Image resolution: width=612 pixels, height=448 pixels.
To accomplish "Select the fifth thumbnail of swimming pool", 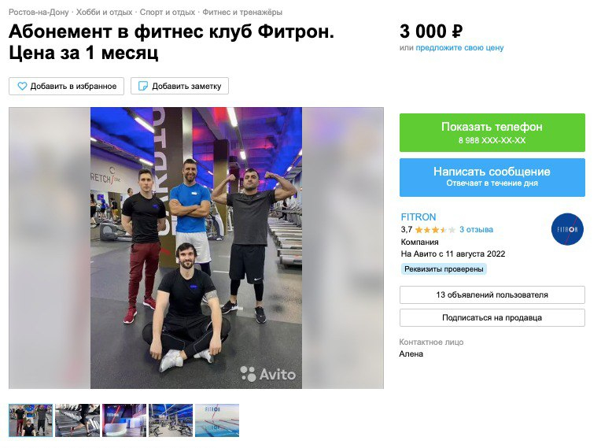I will (217, 420).
